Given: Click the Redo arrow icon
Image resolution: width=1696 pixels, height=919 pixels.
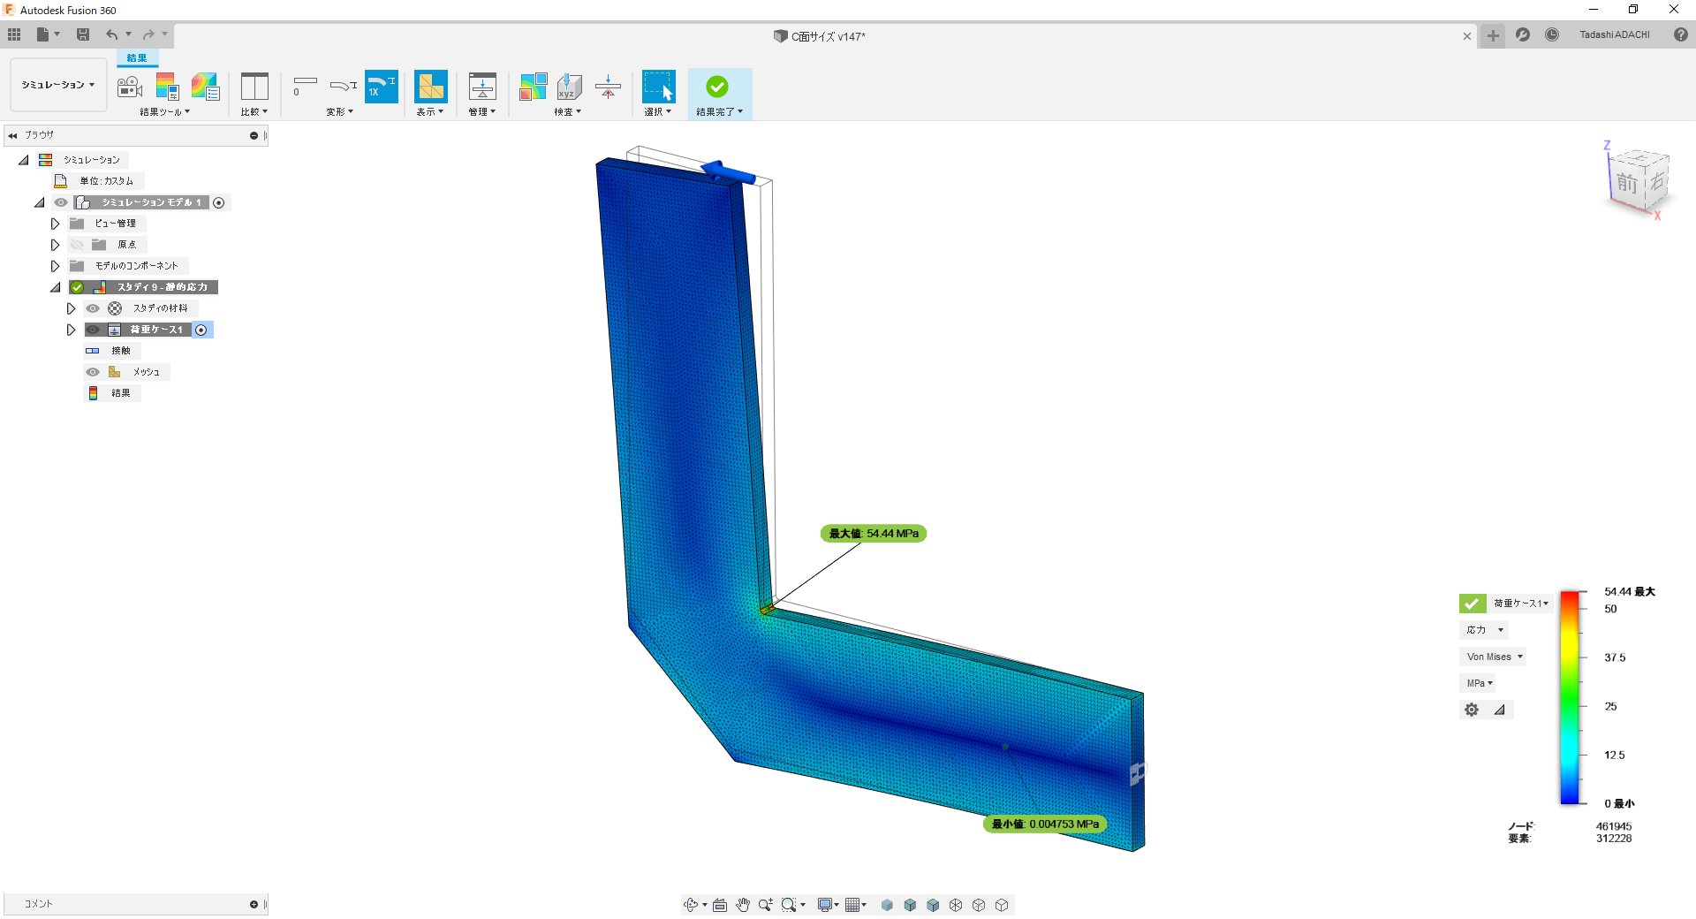Looking at the screenshot, I should pos(148,34).
